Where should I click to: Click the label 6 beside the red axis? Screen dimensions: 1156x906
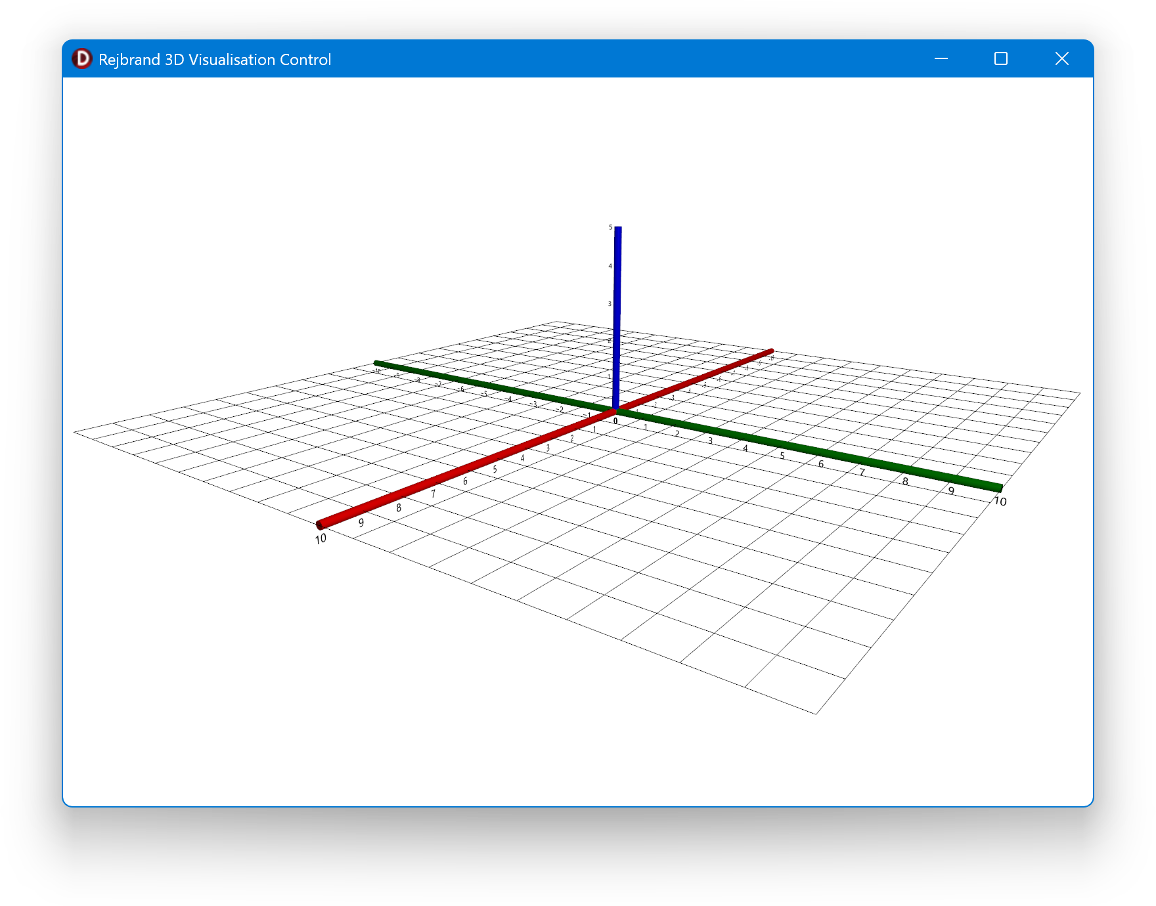coord(465,481)
